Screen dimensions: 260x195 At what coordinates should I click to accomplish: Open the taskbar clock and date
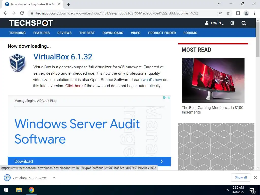click(x=238, y=190)
